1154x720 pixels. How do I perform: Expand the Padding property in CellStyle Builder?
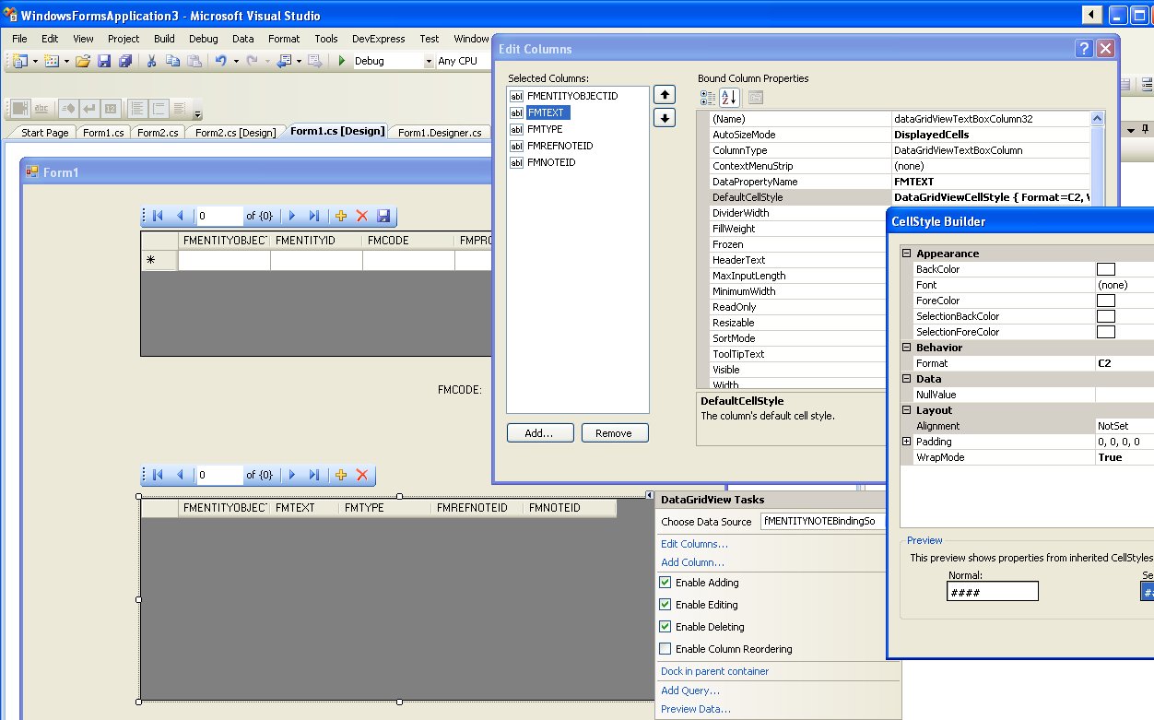[905, 441]
